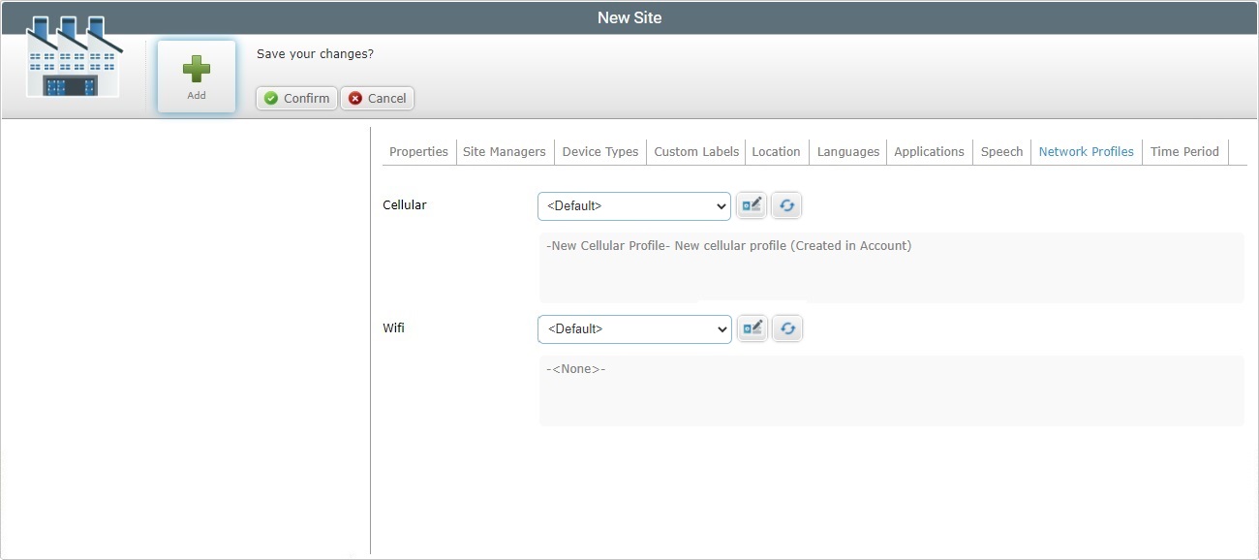Click the refresh icon beside the Wifi dropdown
The image size is (1259, 560).
(x=786, y=327)
